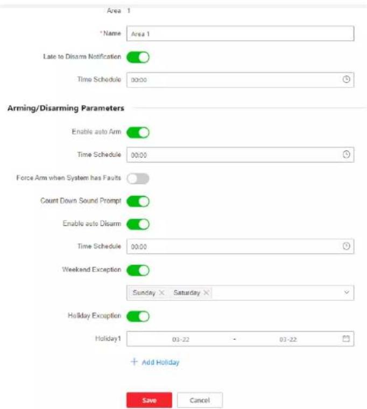The height and width of the screenshot is (409, 367).
Task: Cancel the area configuration
Action: pos(200,400)
